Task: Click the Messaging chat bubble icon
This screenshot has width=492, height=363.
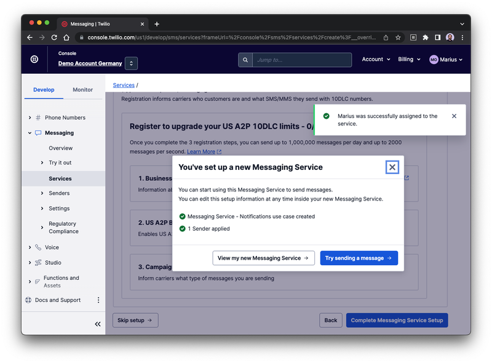Action: tap(38, 132)
